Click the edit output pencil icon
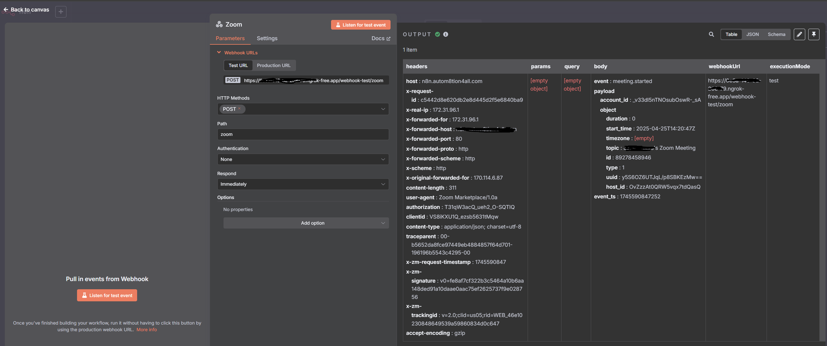Image resolution: width=827 pixels, height=346 pixels. (799, 34)
